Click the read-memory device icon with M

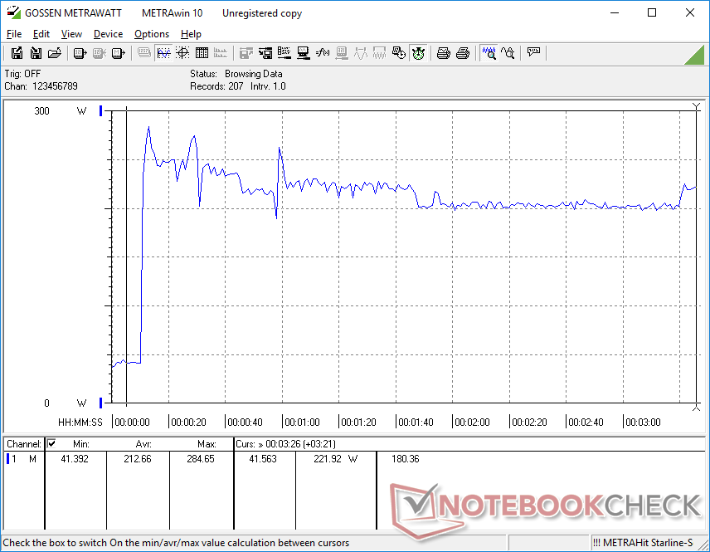point(118,53)
